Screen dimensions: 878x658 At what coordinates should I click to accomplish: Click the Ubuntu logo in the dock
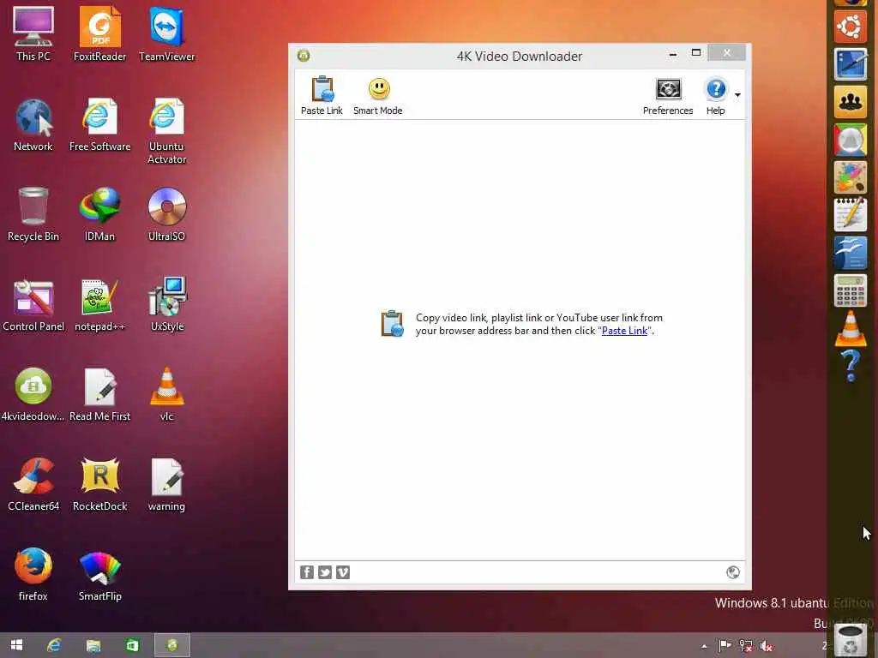pyautogui.click(x=850, y=27)
